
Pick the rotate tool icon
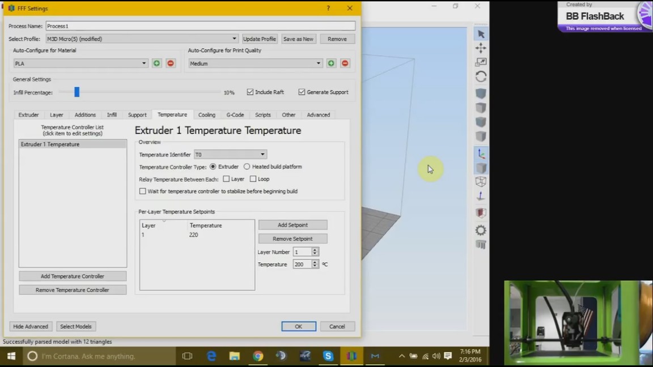(x=481, y=76)
